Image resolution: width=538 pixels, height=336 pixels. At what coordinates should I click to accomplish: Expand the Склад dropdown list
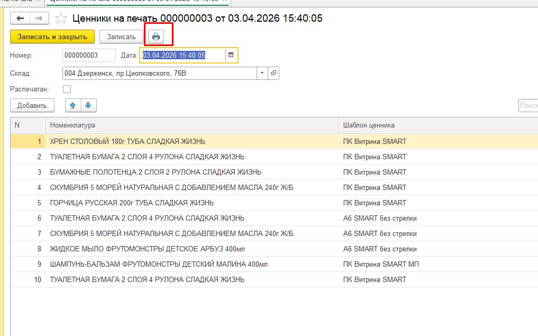point(262,74)
